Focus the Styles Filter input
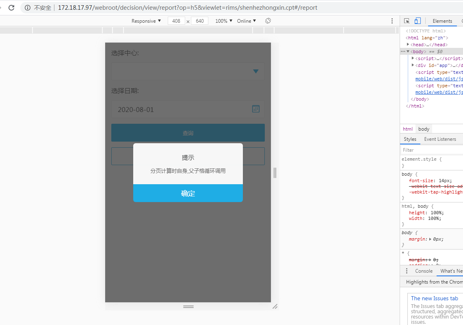The width and height of the screenshot is (463, 325). point(432,150)
